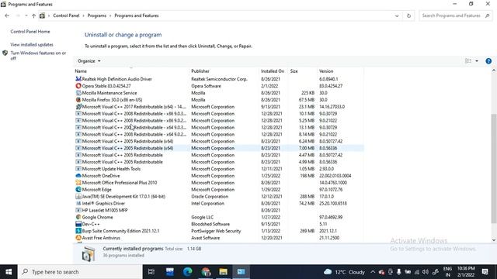Open the Organize dropdown menu
This screenshot has width=497, height=279.
pos(89,60)
